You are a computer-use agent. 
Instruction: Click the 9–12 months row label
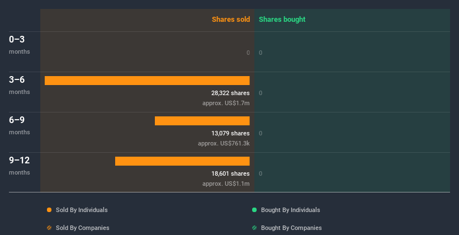20,166
